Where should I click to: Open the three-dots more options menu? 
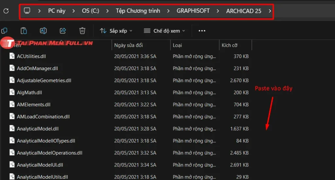pos(202,31)
